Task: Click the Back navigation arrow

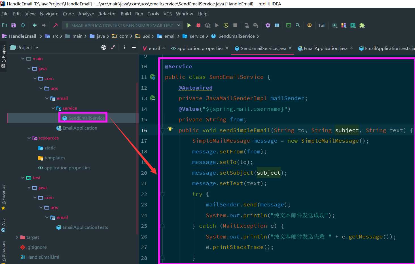Action: coord(35,25)
